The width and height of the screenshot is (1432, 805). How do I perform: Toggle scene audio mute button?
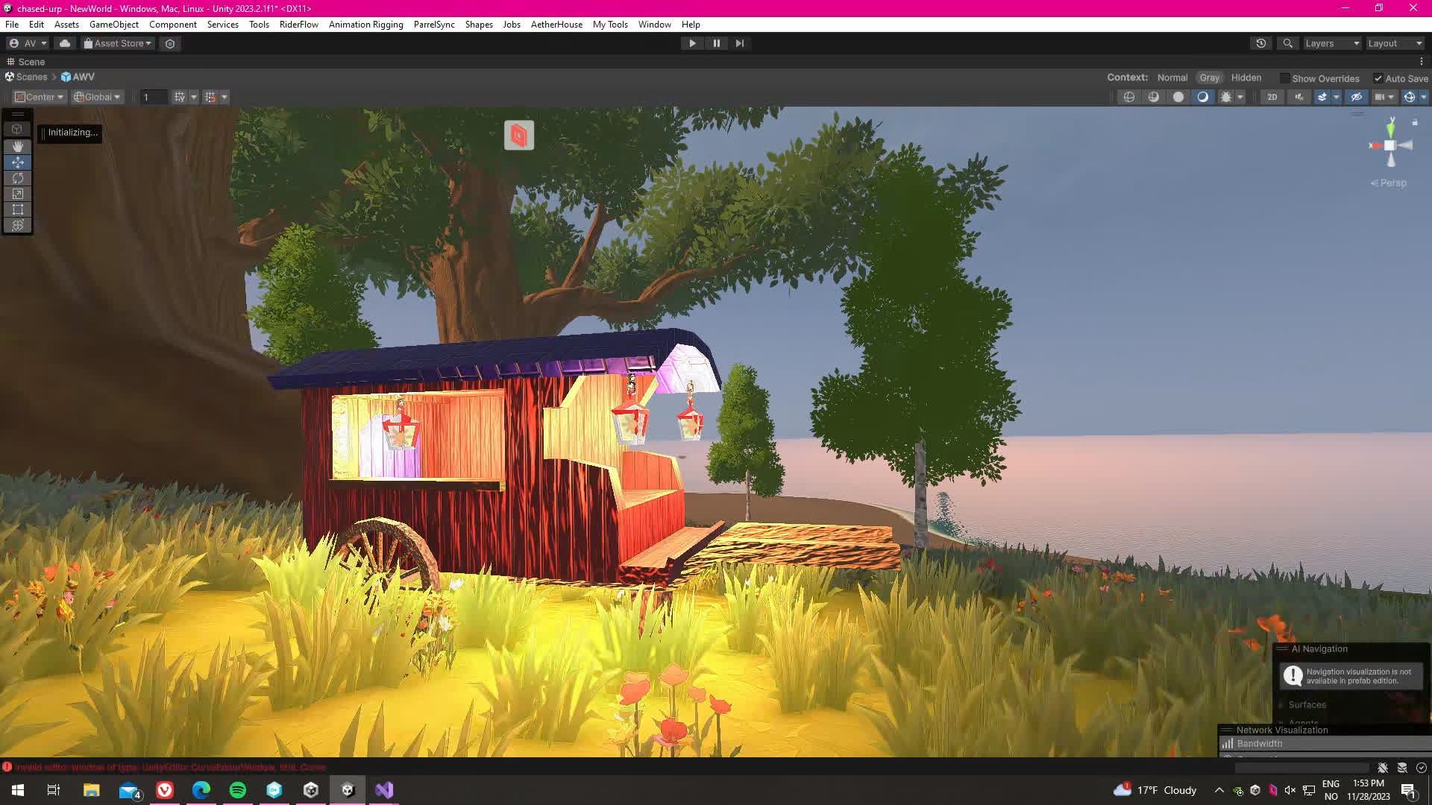1299,97
